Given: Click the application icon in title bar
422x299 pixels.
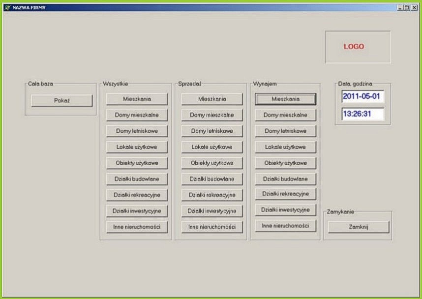Looking at the screenshot, I should [x=7, y=7].
